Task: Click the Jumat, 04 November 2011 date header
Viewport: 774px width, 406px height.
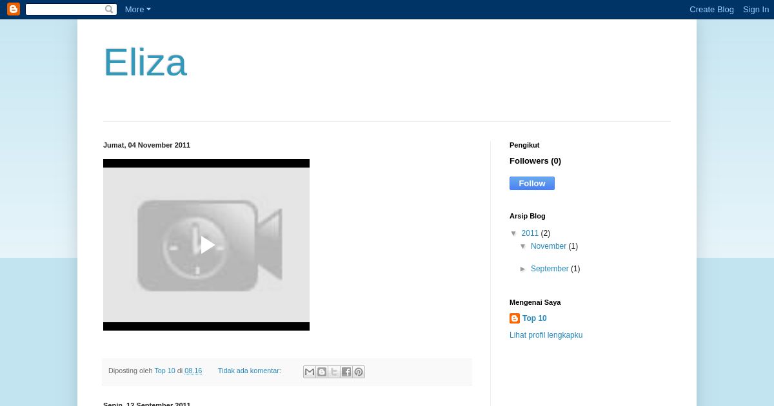Action: coord(146,145)
